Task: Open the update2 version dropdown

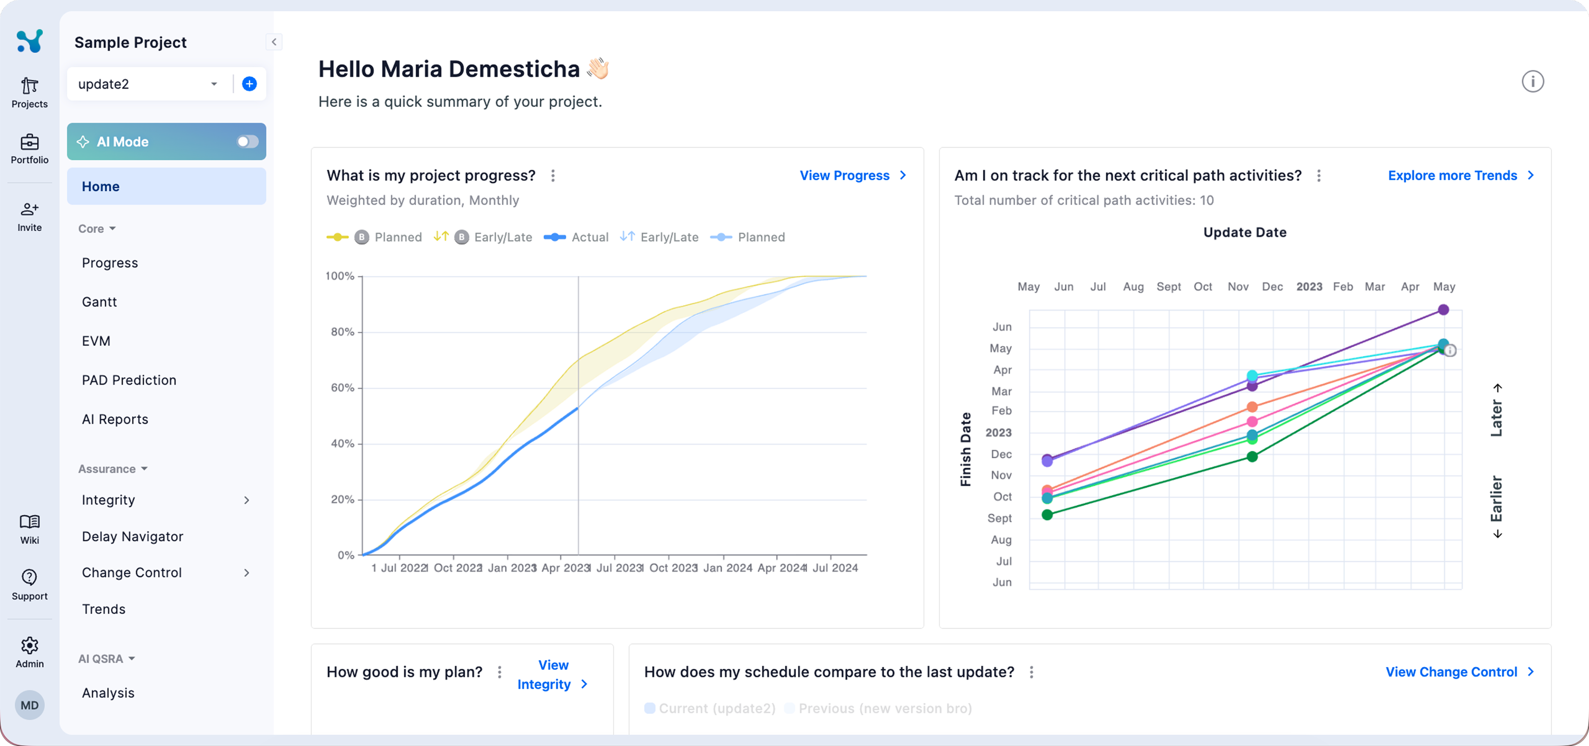Action: (x=148, y=84)
